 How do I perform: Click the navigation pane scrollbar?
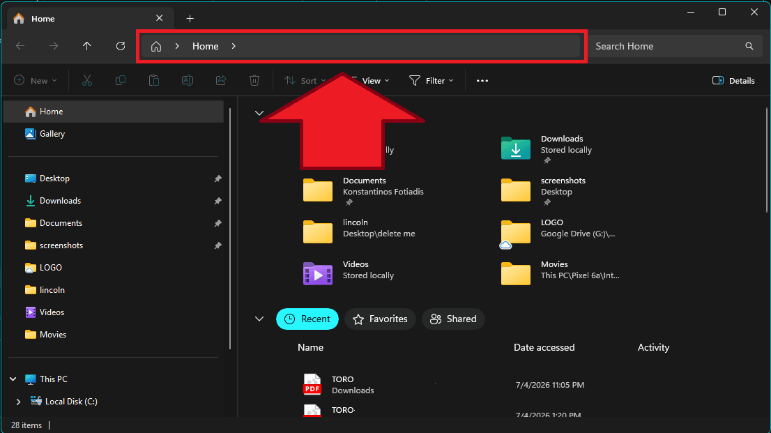pos(230,229)
